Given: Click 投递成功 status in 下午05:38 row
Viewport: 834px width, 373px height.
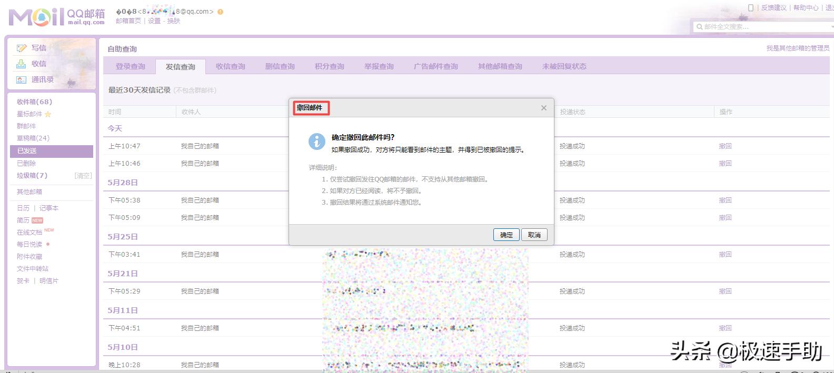Looking at the screenshot, I should point(572,200).
